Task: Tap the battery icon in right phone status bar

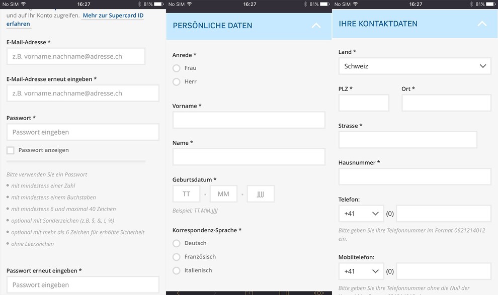Action: [x=491, y=4]
